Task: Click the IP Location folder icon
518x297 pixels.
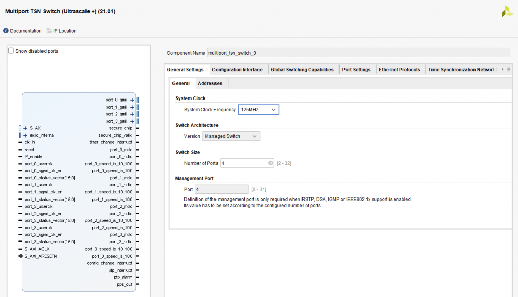Action: click(x=49, y=31)
